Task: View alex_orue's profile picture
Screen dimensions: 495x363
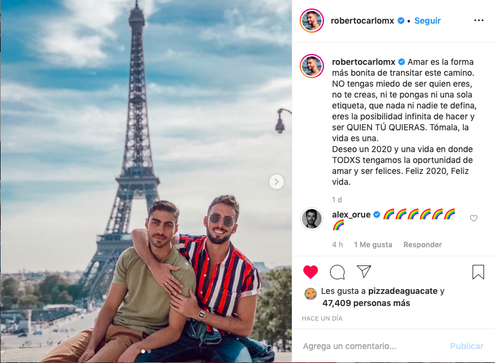Action: click(x=312, y=219)
